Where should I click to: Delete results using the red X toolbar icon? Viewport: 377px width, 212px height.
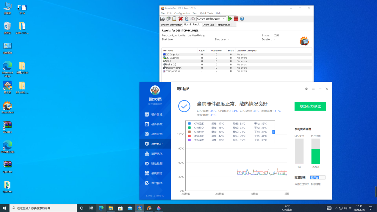pos(180,18)
